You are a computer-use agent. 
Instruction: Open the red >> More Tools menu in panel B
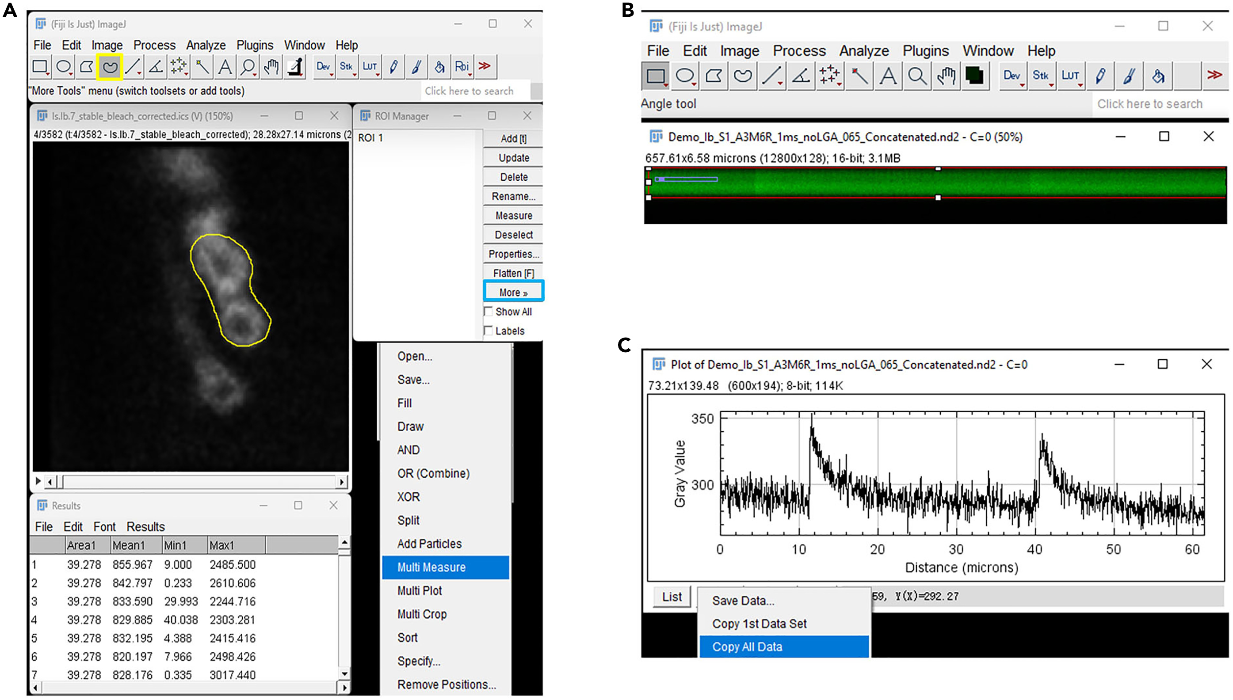click(1214, 76)
